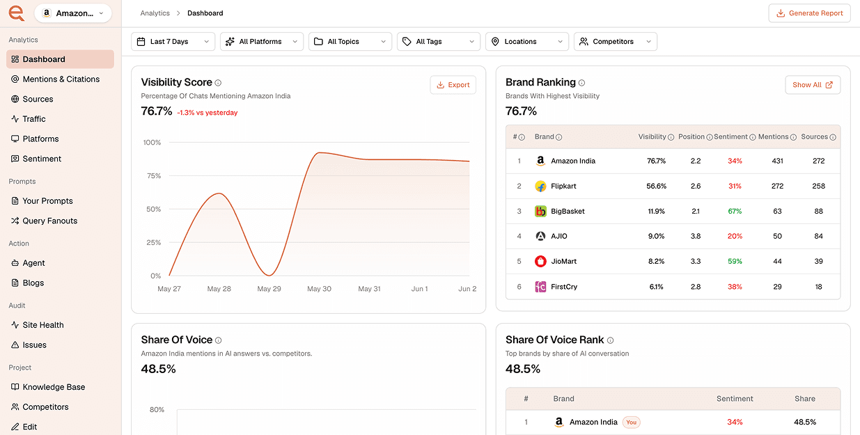860x435 pixels.
Task: Open the Agent page
Action: coord(60,263)
